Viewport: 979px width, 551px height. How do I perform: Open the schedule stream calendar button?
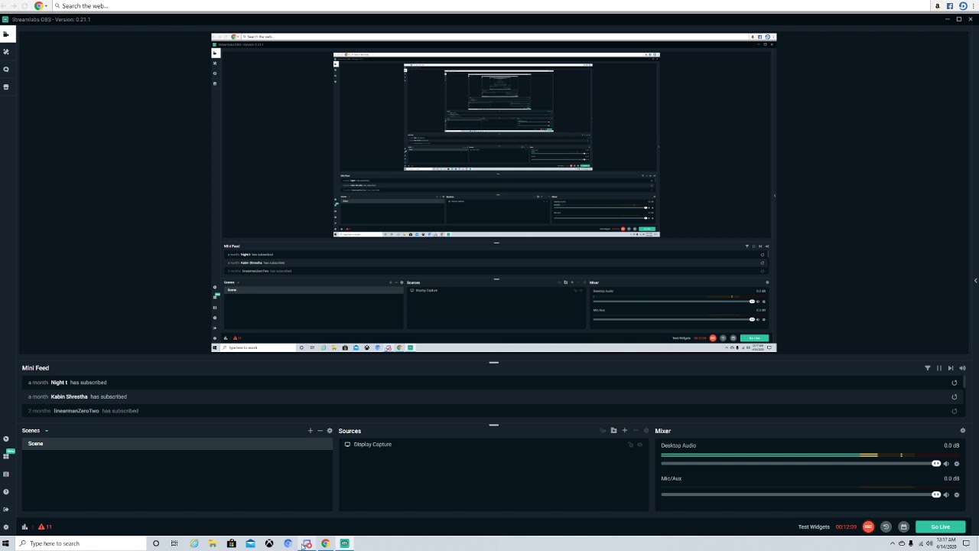[x=903, y=527]
